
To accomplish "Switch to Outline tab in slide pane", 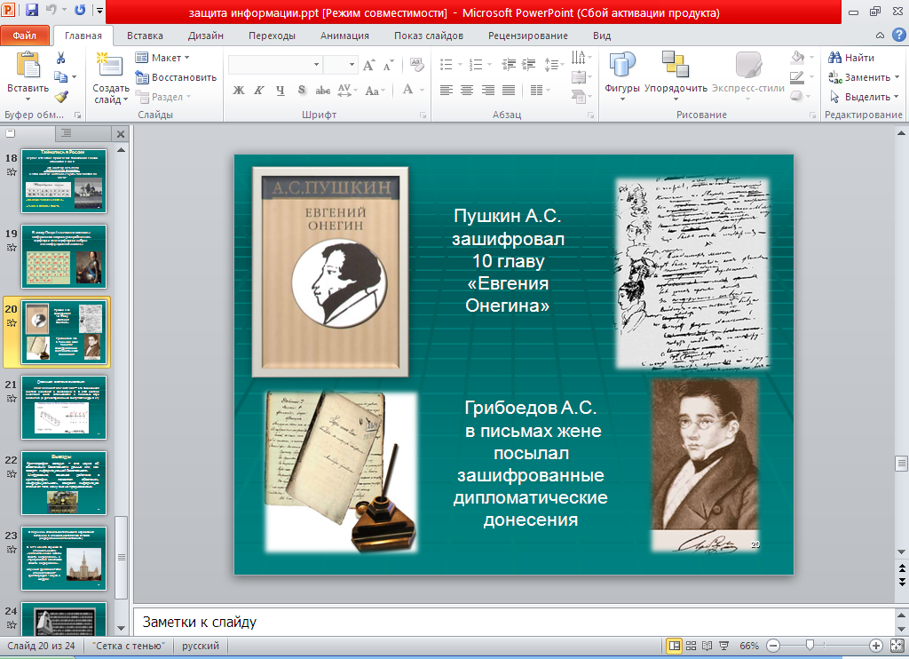I will point(67,133).
